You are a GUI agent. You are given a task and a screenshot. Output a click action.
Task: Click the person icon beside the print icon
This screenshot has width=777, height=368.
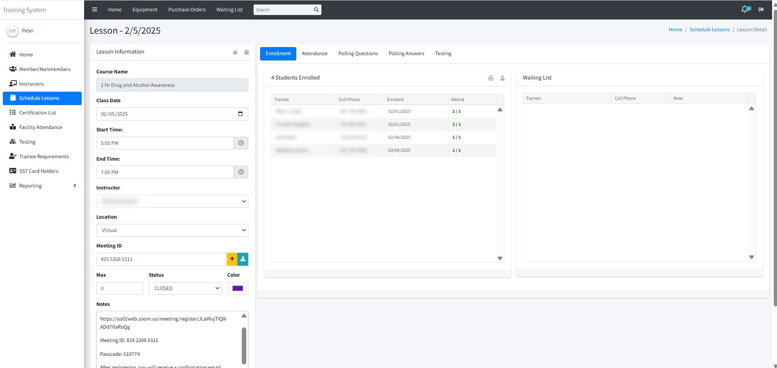(x=502, y=78)
